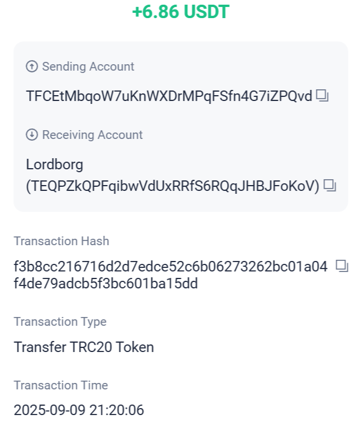Click the time 21:20:06
Viewport: 359px width, 432px height.
tap(117, 410)
